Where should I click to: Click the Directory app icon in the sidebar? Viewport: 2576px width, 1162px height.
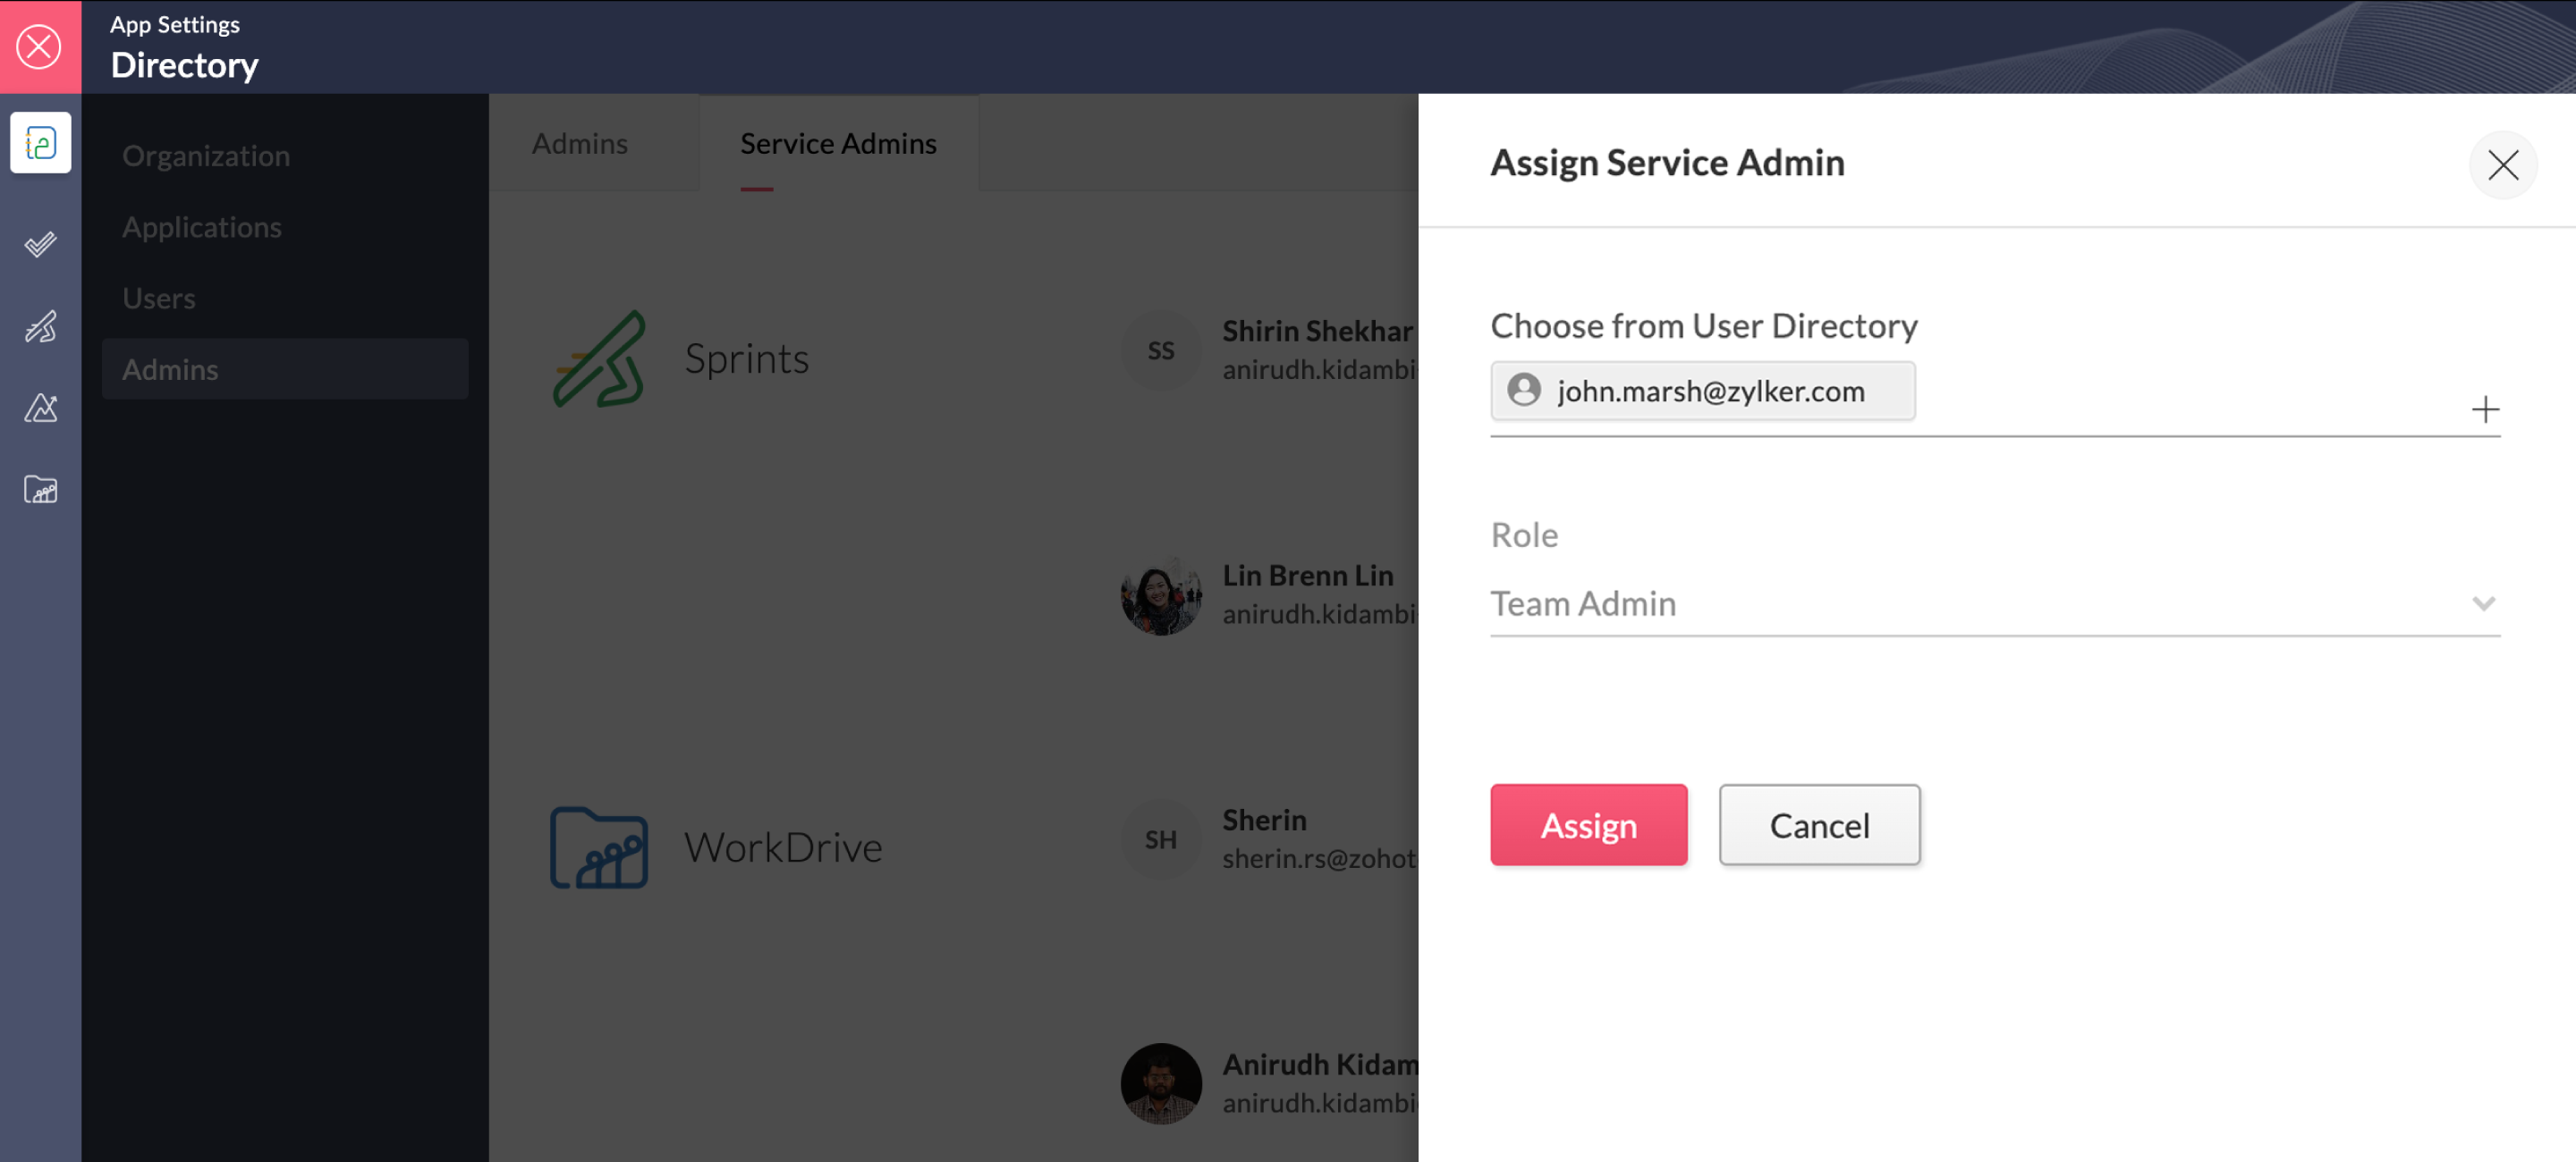tap(40, 143)
